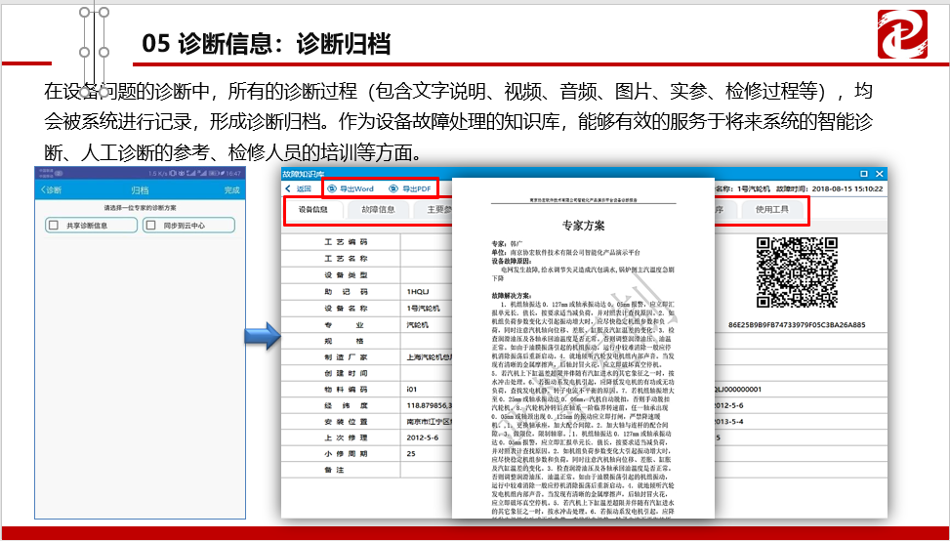Check the 共享诊断信息 checkbox
Screen dimensions: 950x541
point(53,226)
